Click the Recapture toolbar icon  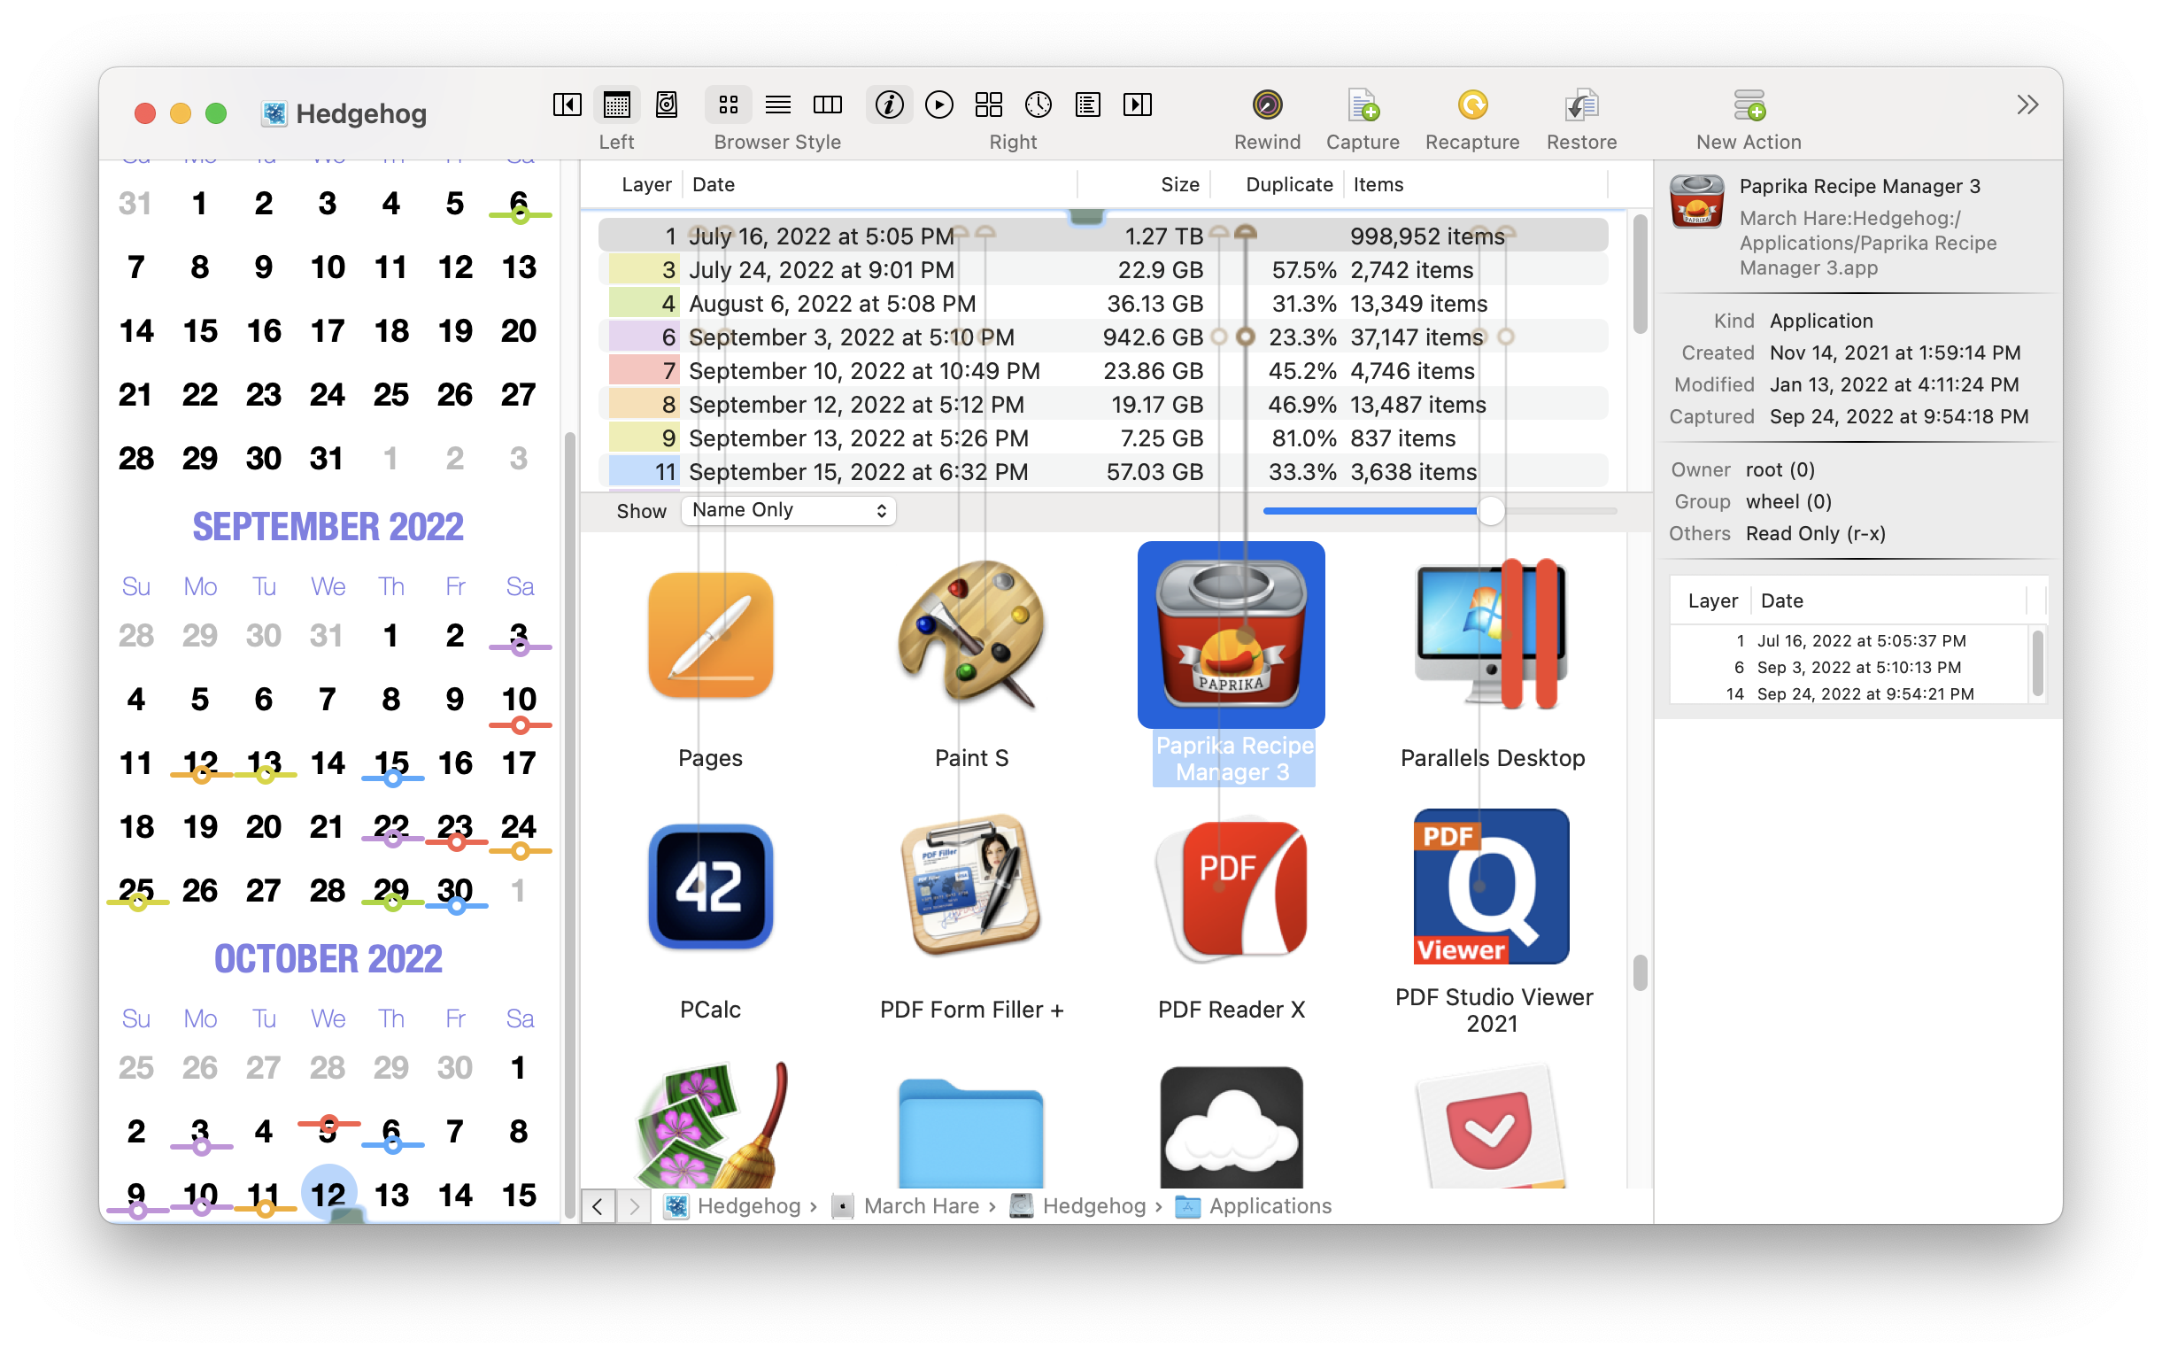[x=1471, y=105]
